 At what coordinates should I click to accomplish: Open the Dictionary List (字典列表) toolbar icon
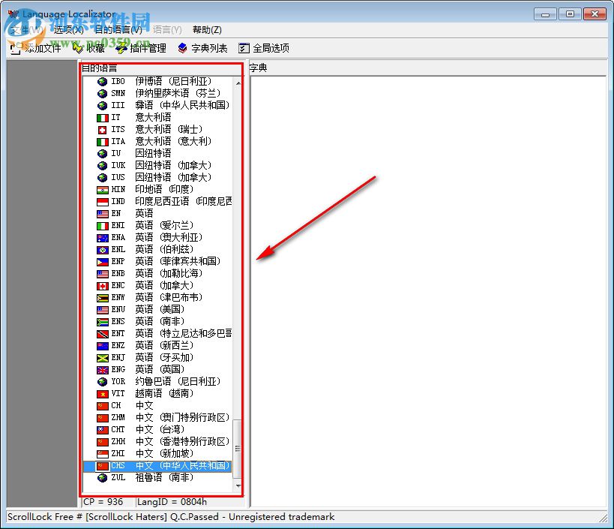click(x=182, y=47)
